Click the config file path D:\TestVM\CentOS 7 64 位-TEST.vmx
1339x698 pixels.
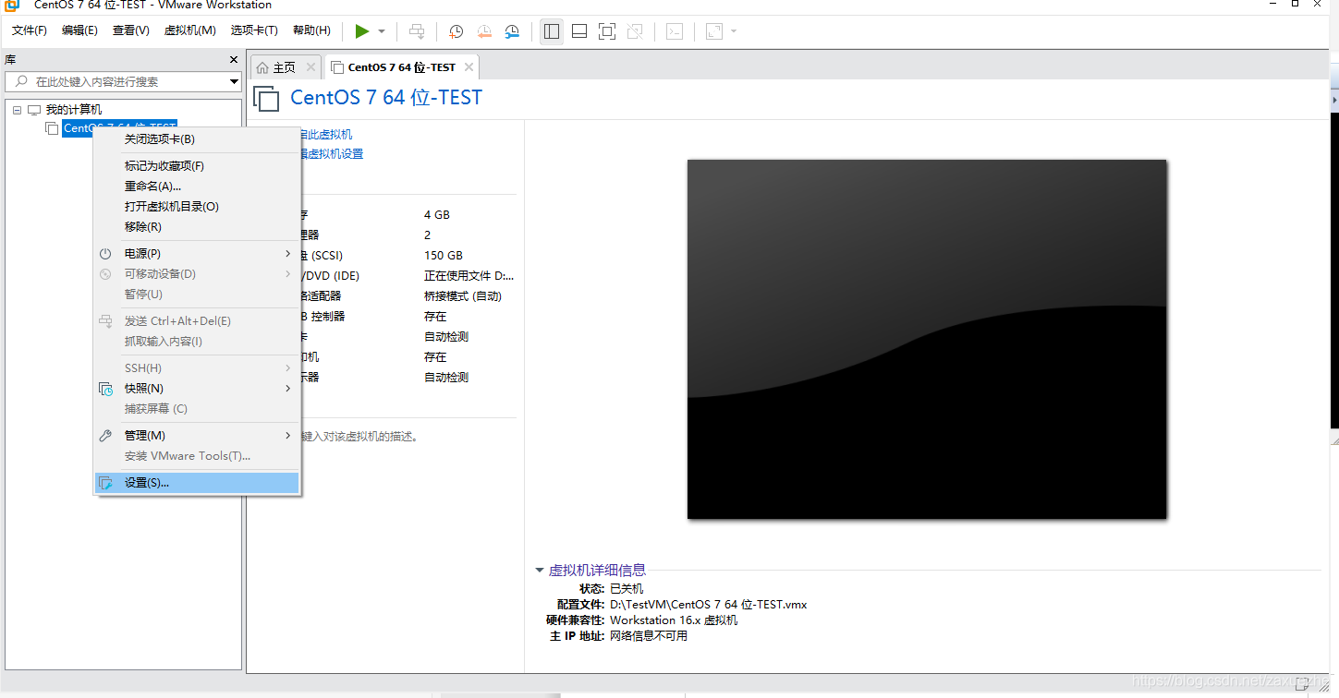(709, 605)
